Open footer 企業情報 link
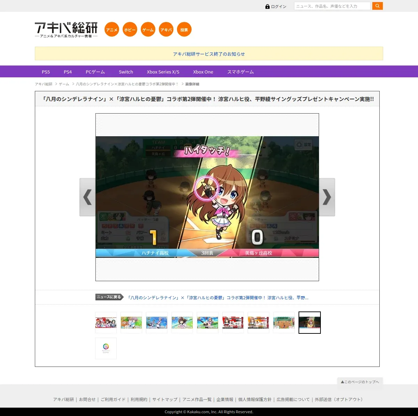 tap(225, 400)
